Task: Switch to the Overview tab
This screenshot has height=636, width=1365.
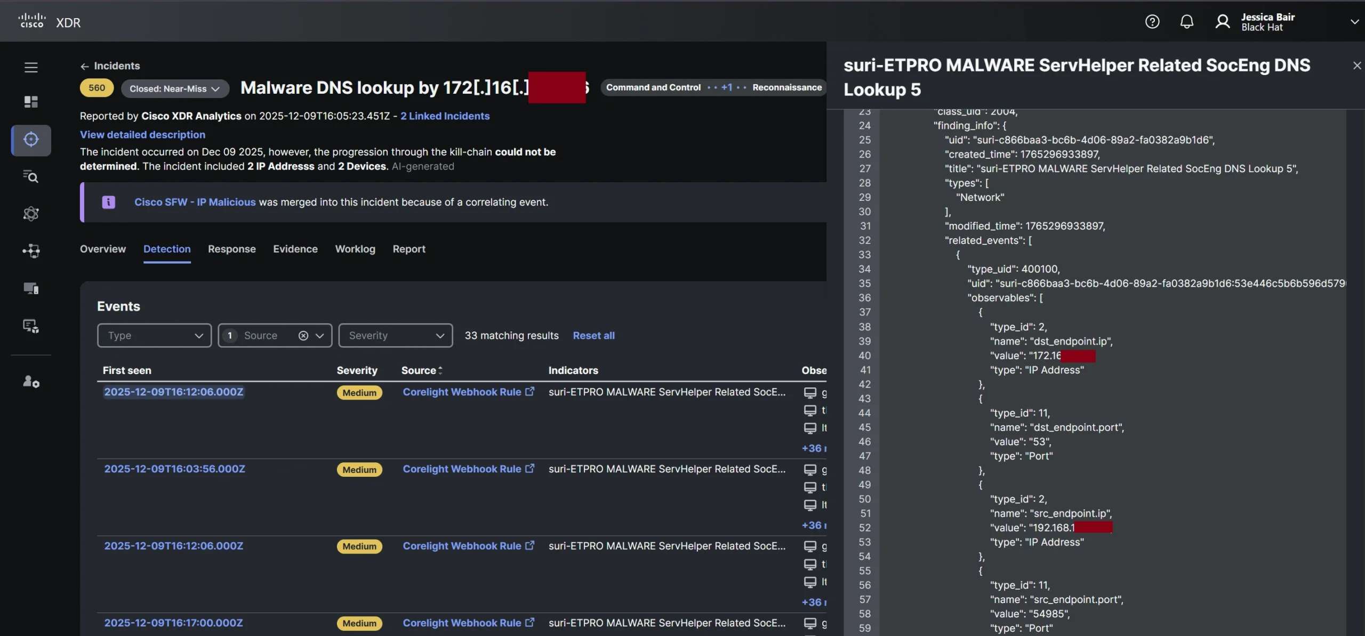Action: (x=103, y=249)
